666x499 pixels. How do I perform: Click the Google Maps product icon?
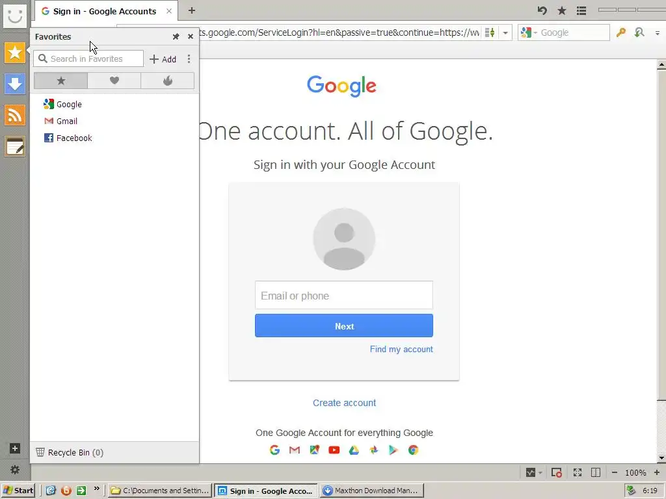point(314,450)
